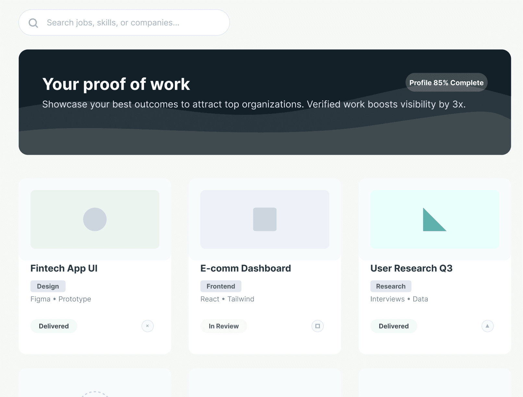This screenshot has height=397, width=523.
Task: Click the square icon on E-comm Dashboard card
Action: coord(318,326)
